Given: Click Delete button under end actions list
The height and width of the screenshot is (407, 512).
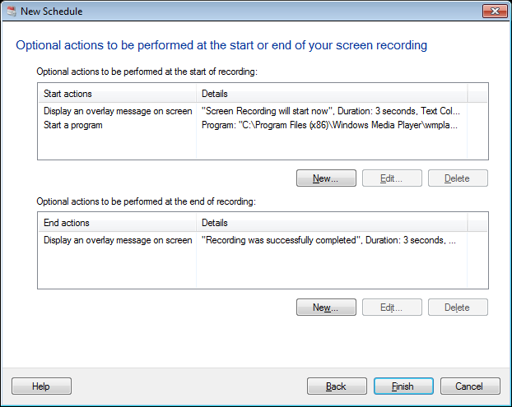Looking at the screenshot, I should point(458,308).
